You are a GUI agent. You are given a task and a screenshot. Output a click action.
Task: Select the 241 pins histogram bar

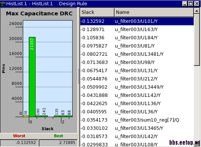[x=45, y=116]
